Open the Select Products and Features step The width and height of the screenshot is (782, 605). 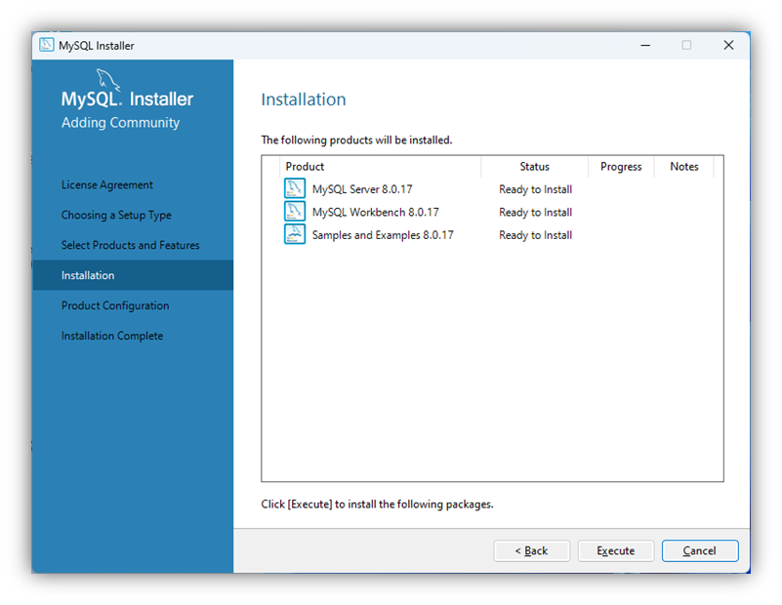pos(130,245)
